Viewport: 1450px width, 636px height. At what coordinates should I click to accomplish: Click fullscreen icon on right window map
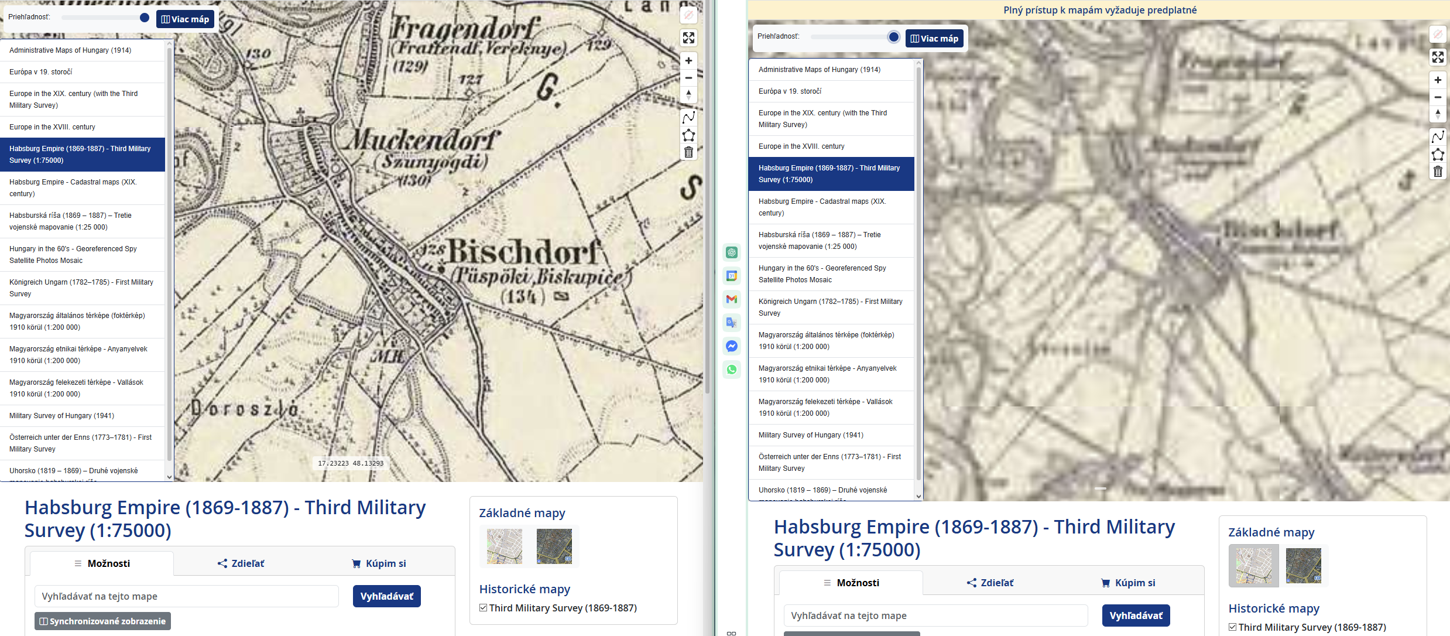(1438, 57)
